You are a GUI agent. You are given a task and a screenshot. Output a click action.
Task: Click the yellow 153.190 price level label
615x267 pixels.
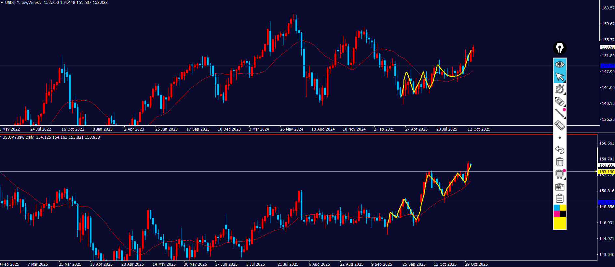tap(606, 172)
